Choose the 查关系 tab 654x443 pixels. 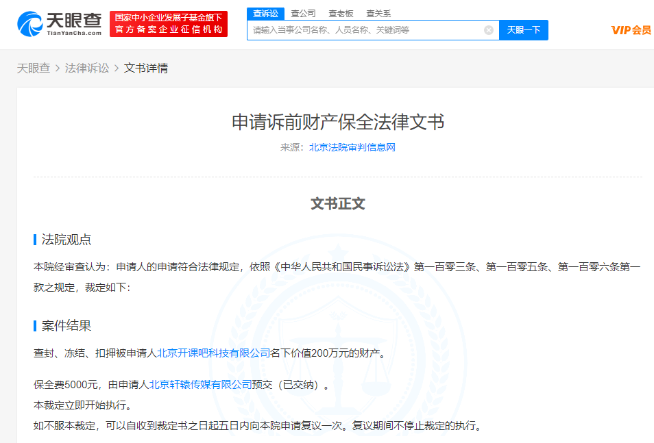(x=378, y=14)
